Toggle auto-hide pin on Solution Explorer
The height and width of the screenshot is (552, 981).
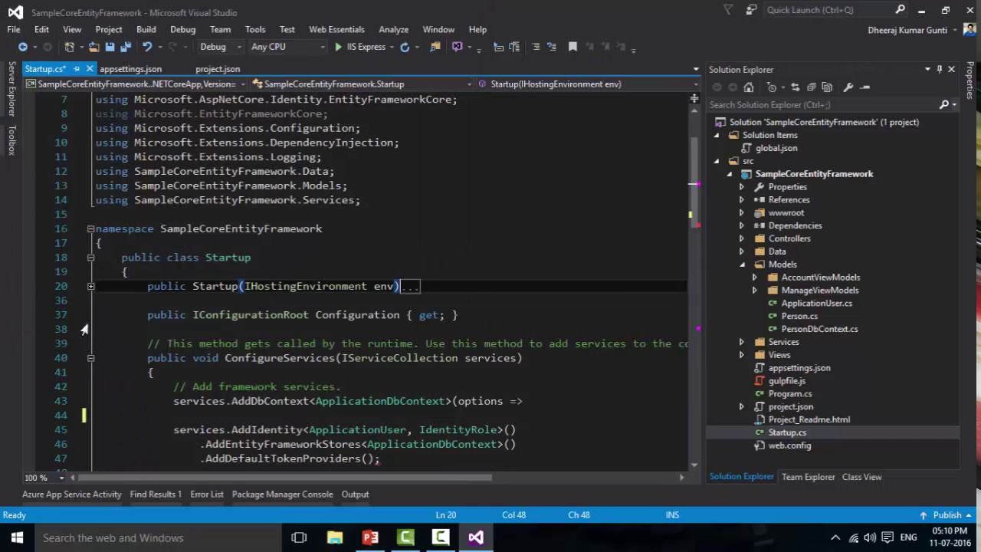[939, 70]
